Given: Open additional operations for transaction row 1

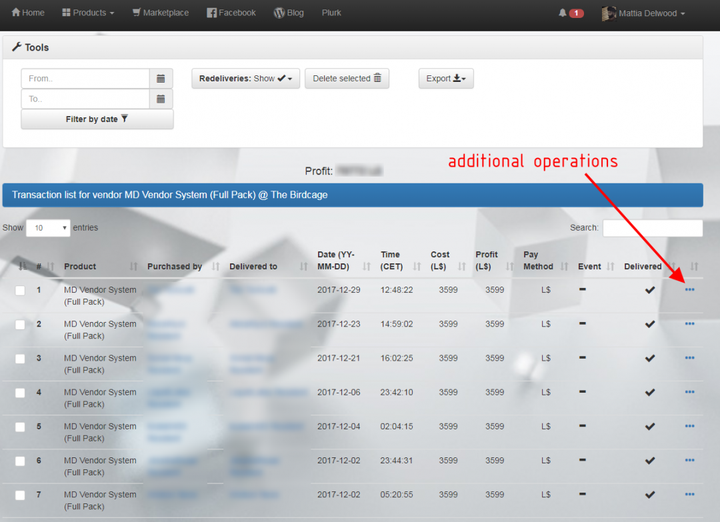Looking at the screenshot, I should [689, 290].
